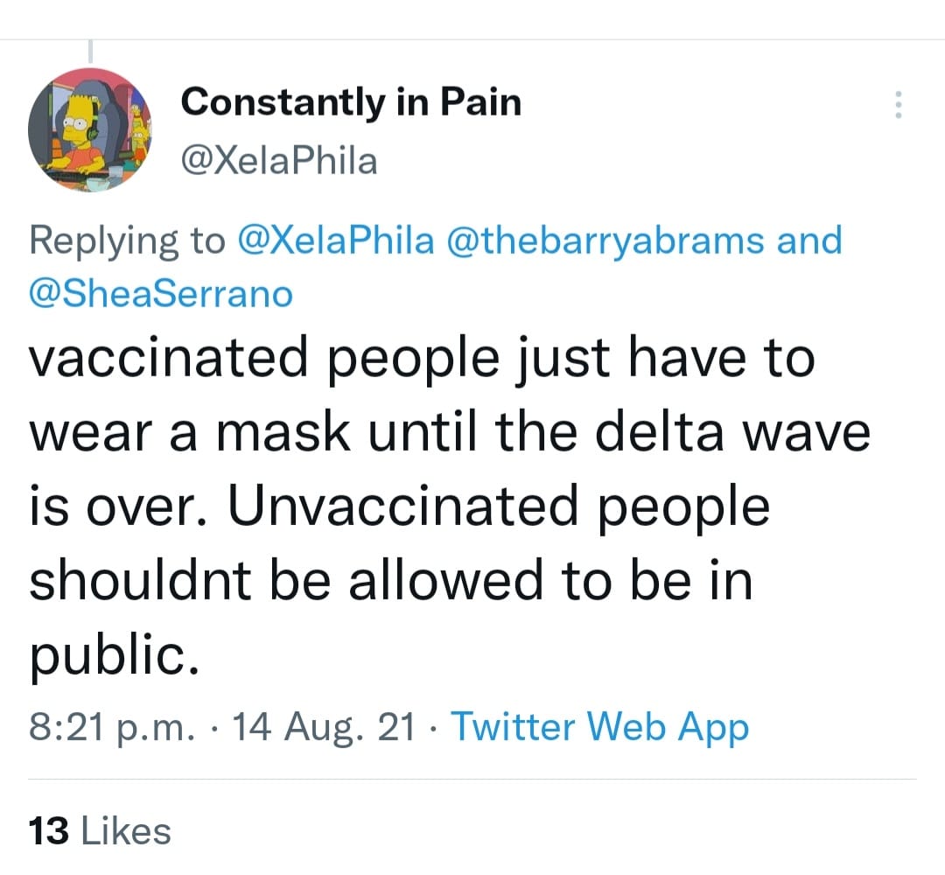Image resolution: width=945 pixels, height=875 pixels.
Task: Click the bold "13" likes count
Action: click(48, 830)
